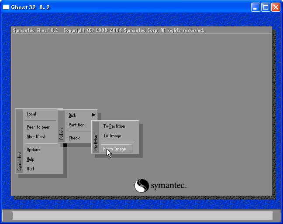Expand the Disk submenu arrow
The image size is (283, 224).
pos(93,115)
